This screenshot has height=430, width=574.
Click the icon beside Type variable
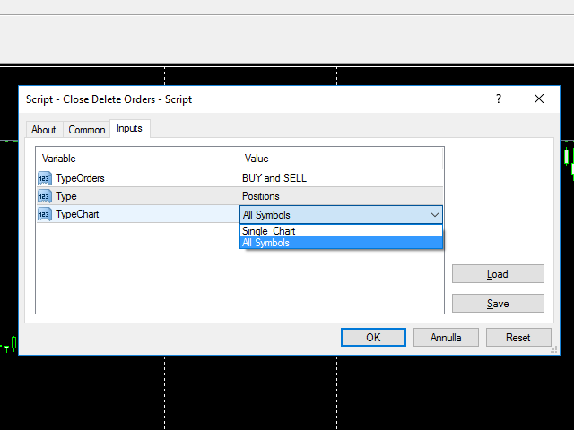[45, 196]
